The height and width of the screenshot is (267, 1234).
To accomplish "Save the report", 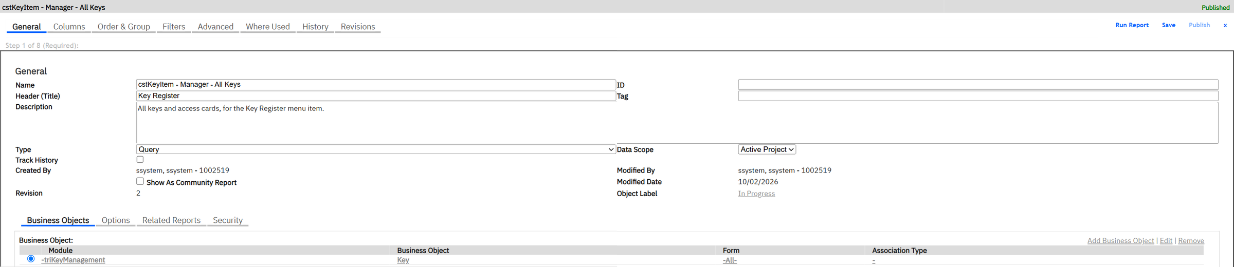I will tap(1168, 25).
